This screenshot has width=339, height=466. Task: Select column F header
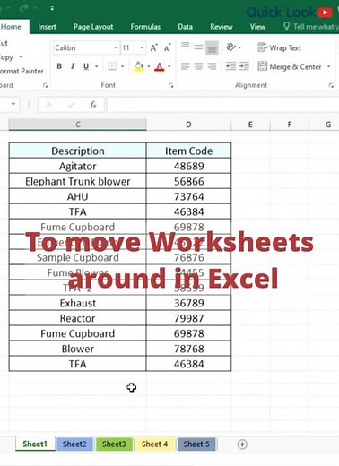tap(290, 125)
